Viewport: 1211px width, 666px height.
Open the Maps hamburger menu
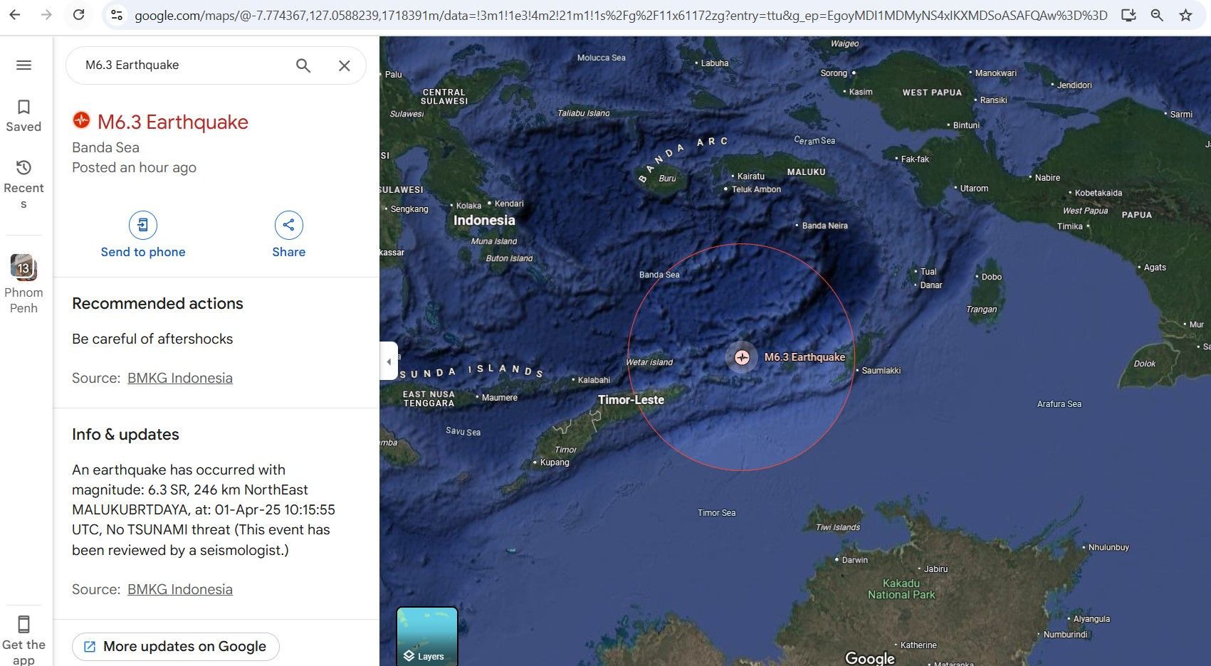[23, 65]
